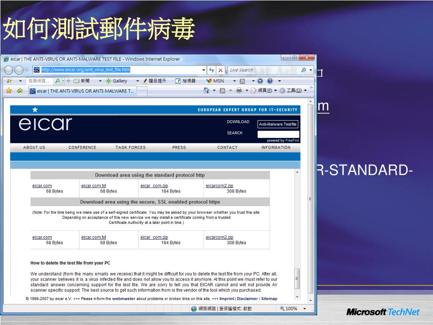Open the Disclaimer footer link
This screenshot has width=433, height=325.
click(247, 299)
